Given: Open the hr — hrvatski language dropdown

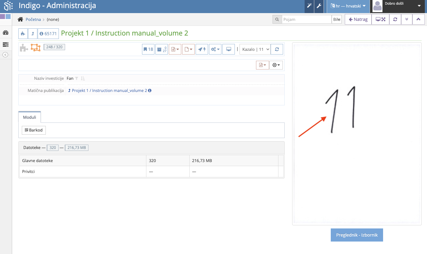Looking at the screenshot, I should 348,6.
